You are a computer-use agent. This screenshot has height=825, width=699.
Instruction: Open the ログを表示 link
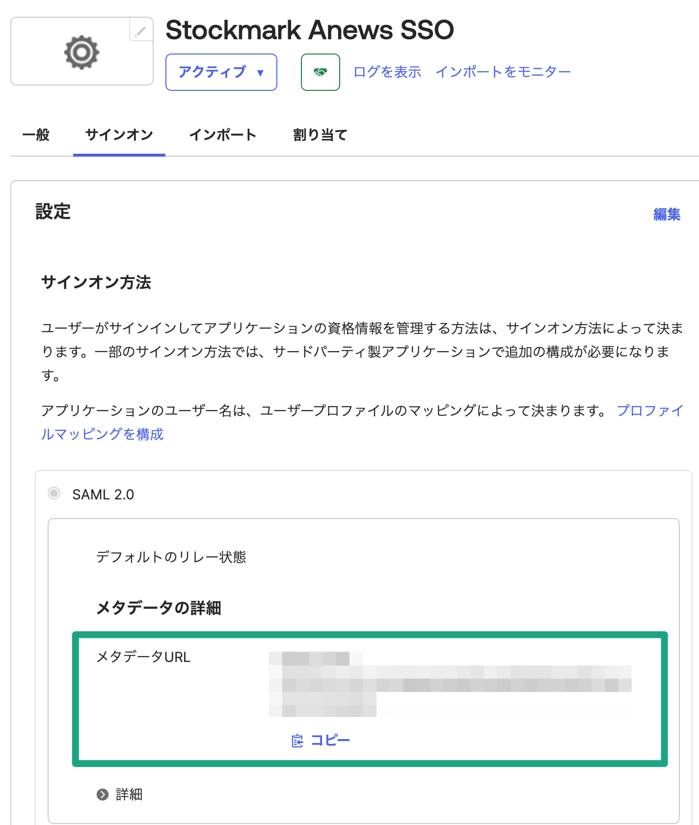387,72
